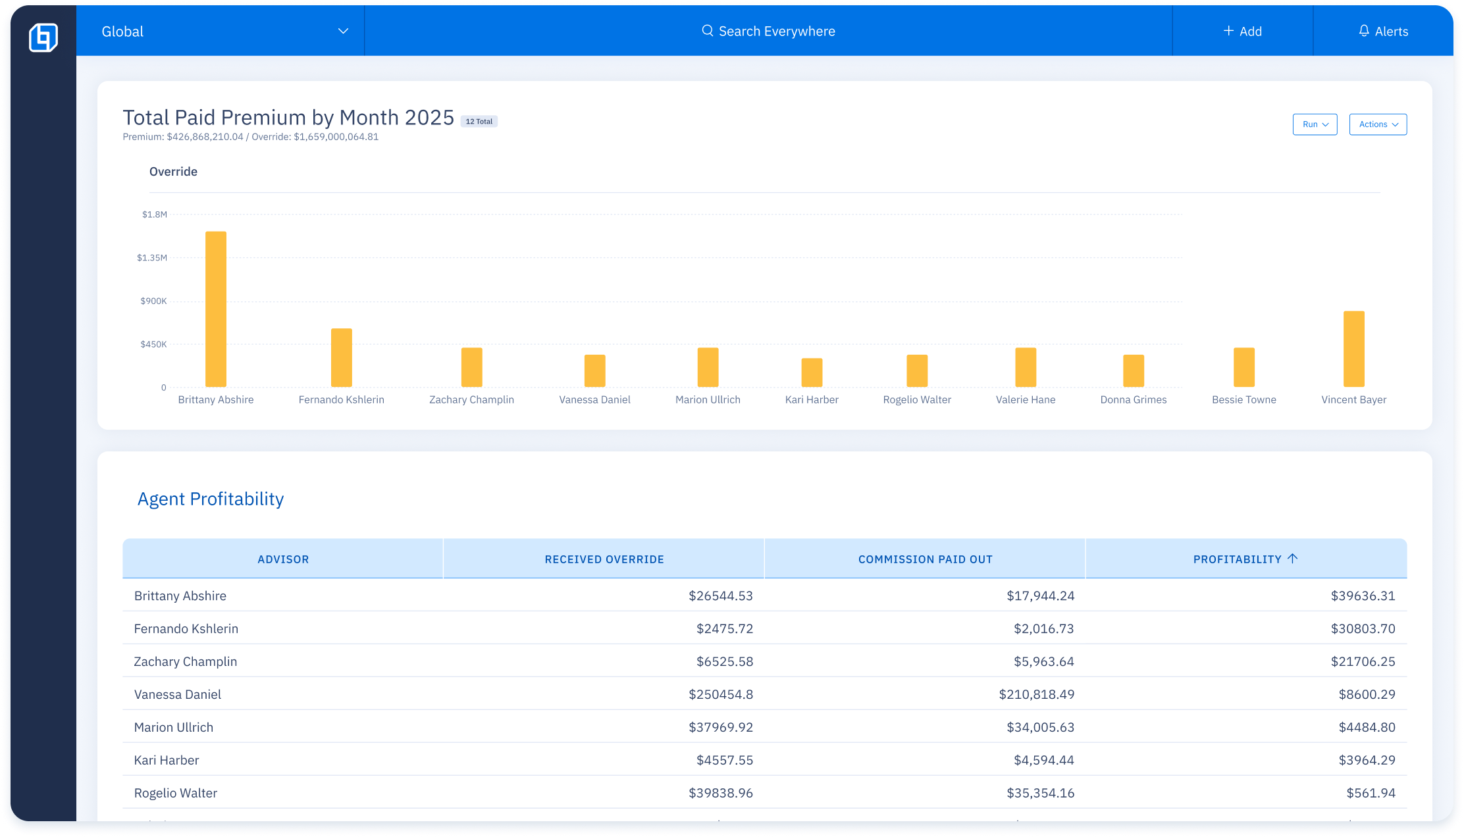Sort by the Received Override column

point(604,559)
